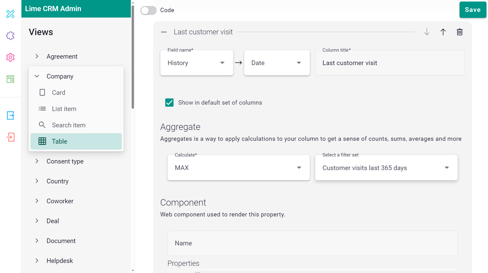Select the Search item view
This screenshot has height=273, width=488.
click(76, 125)
